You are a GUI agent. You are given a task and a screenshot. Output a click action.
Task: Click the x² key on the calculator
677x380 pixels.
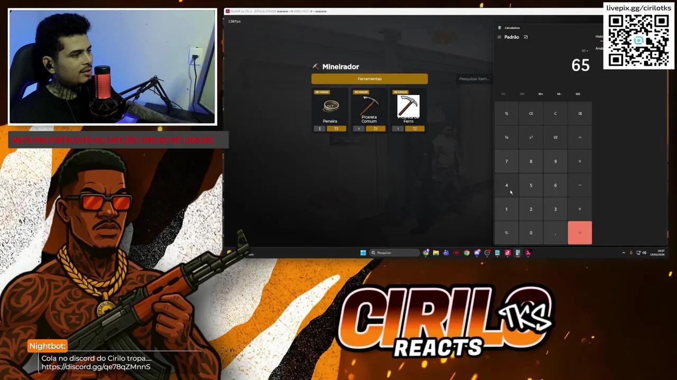coord(531,137)
